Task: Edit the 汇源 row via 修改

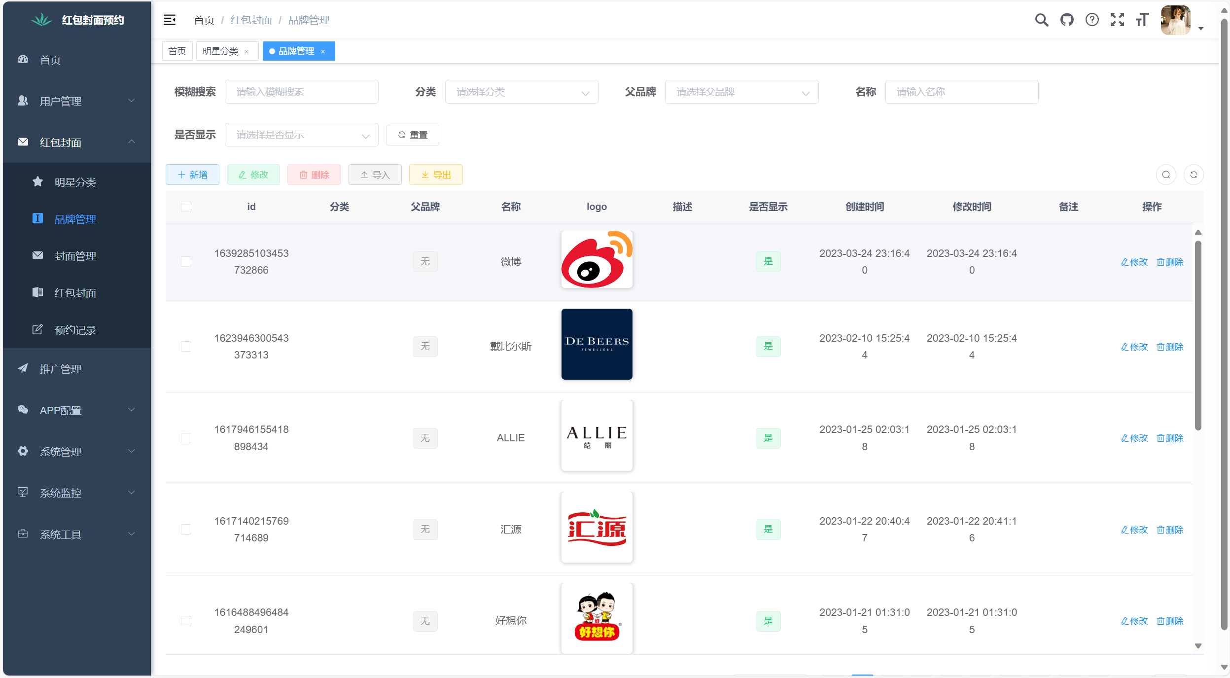Action: pos(1134,530)
